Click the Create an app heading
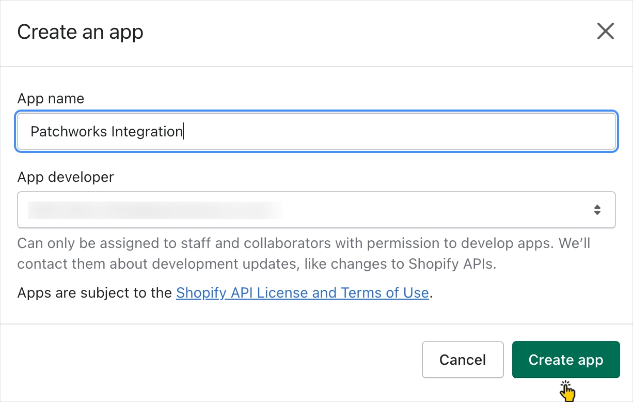Viewport: 633px width, 402px height. pyautogui.click(x=80, y=32)
